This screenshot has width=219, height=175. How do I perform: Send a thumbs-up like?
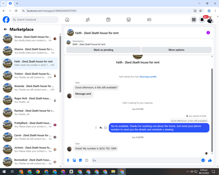pos(210,161)
